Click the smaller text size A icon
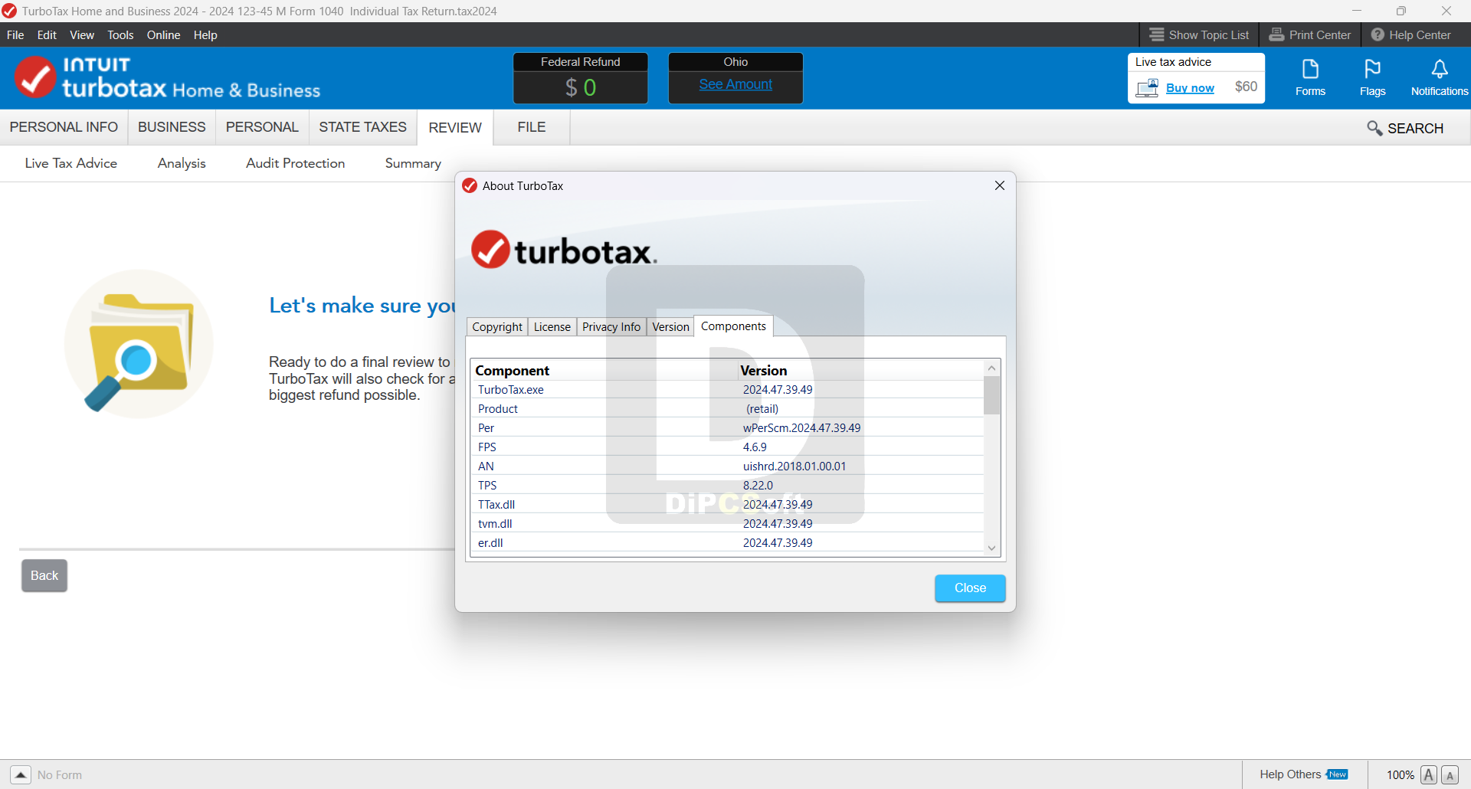The image size is (1471, 789). (x=1450, y=774)
